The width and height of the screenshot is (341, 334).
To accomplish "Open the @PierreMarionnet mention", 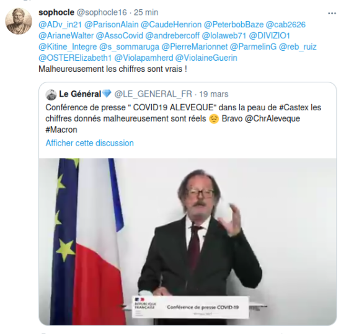I will [195, 46].
